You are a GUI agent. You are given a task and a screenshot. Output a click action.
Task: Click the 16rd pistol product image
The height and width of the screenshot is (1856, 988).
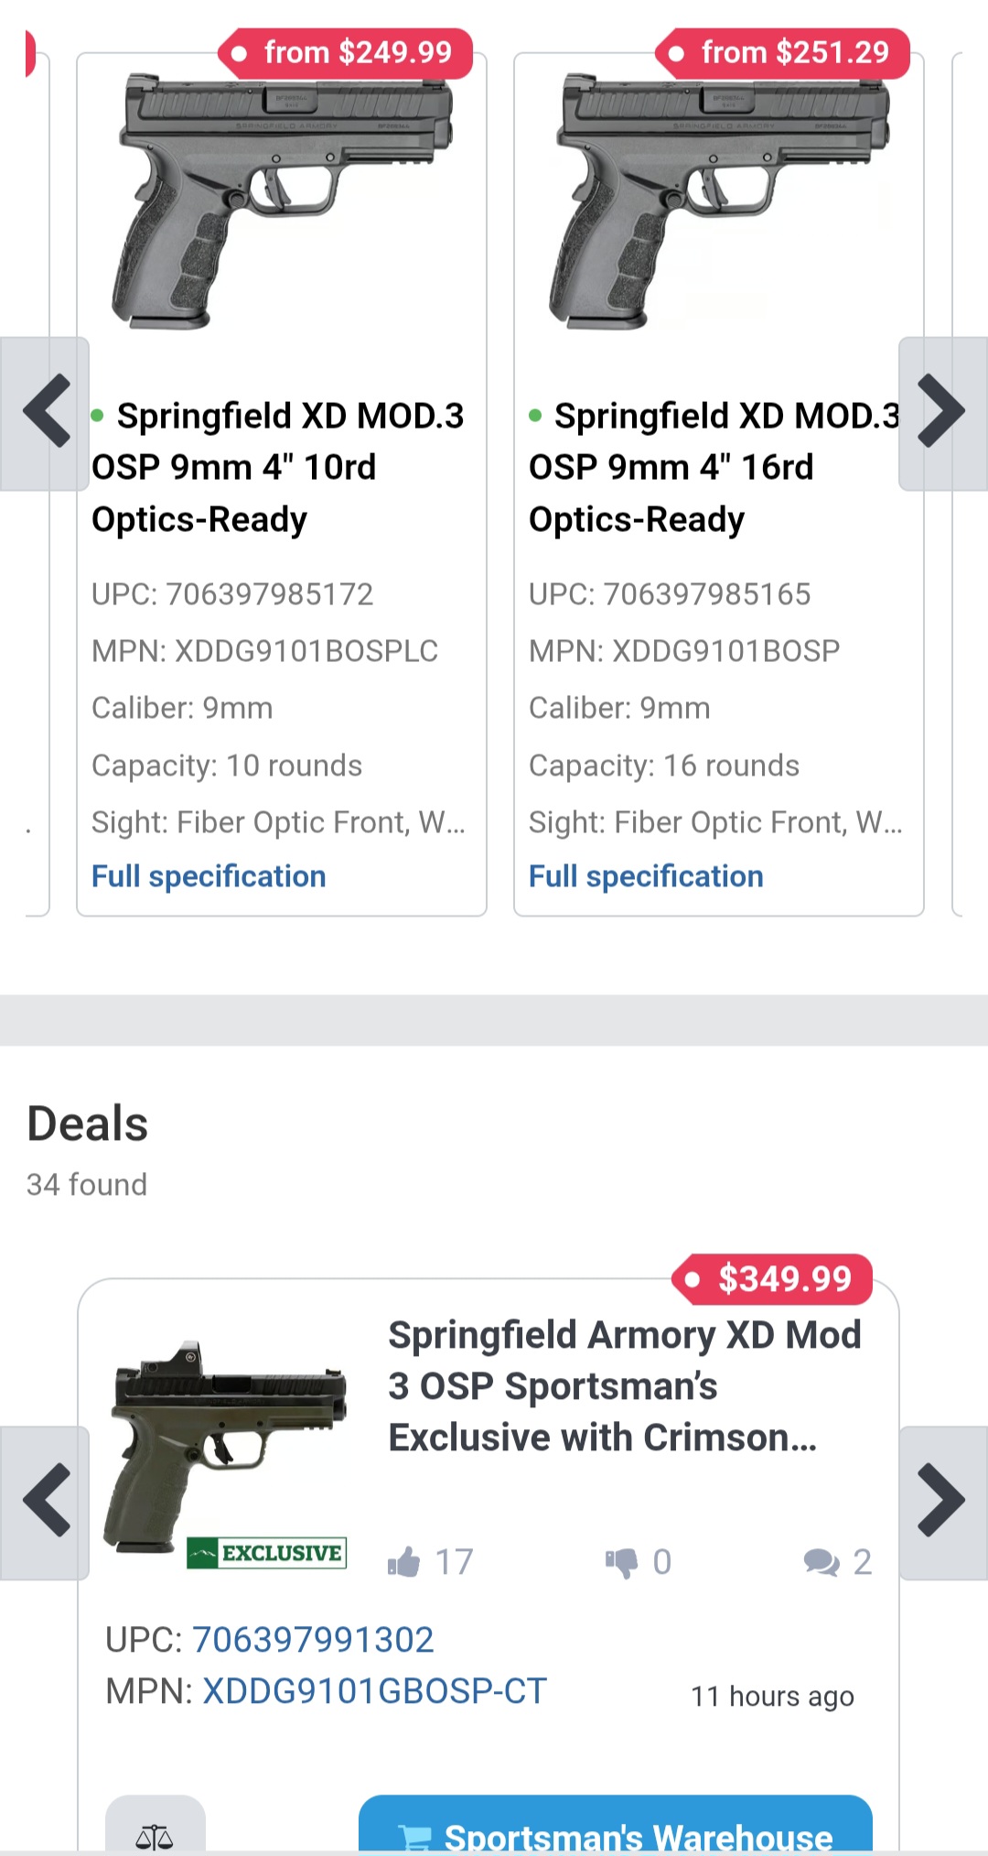(x=719, y=201)
